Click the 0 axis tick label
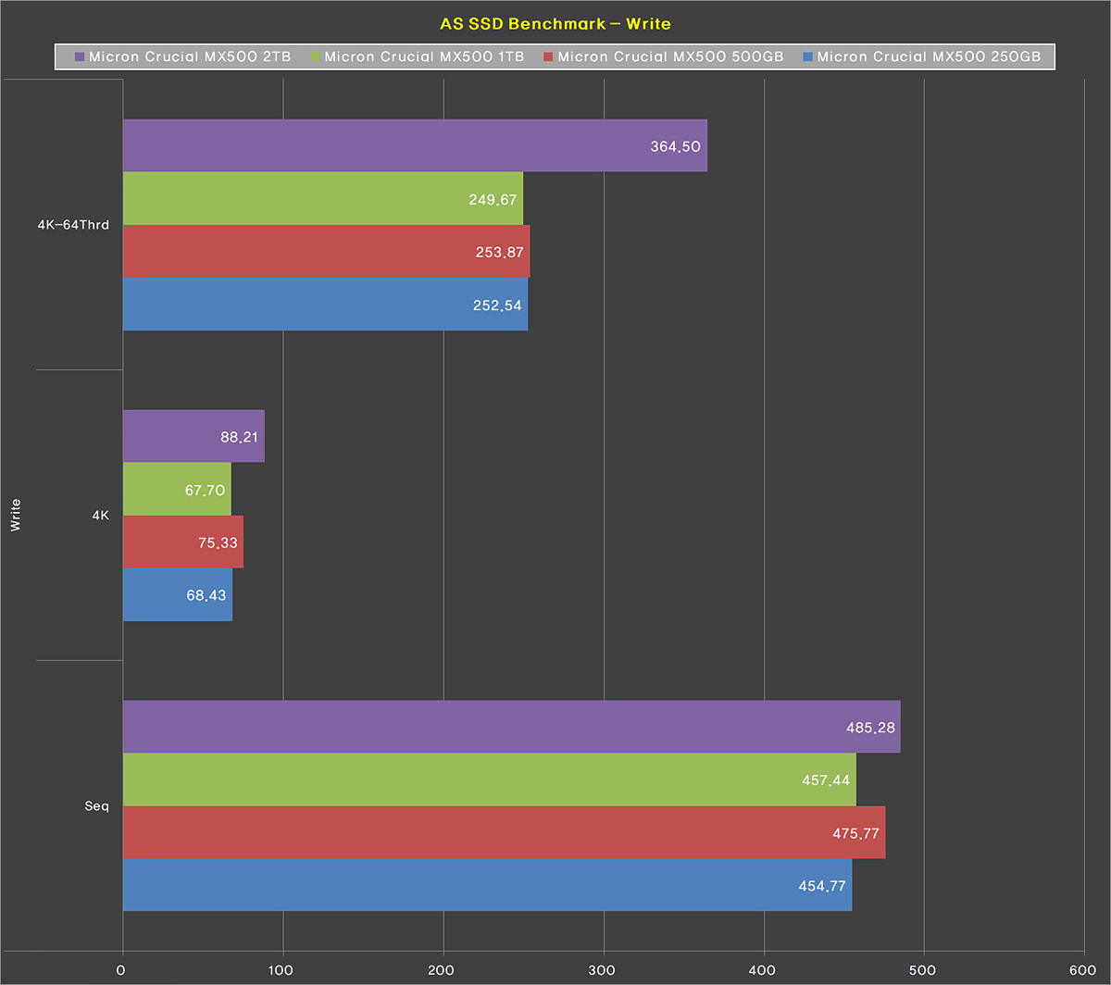 click(x=121, y=970)
